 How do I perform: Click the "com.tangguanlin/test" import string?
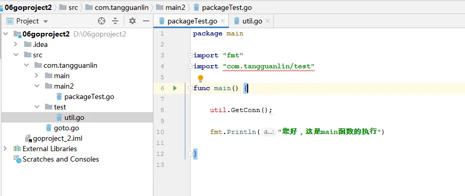pos(269,66)
